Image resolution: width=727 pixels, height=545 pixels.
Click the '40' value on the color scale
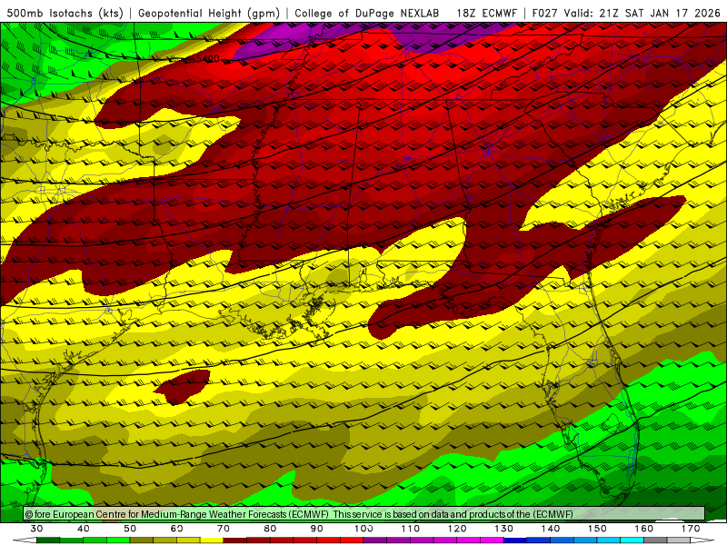pyautogui.click(x=84, y=529)
